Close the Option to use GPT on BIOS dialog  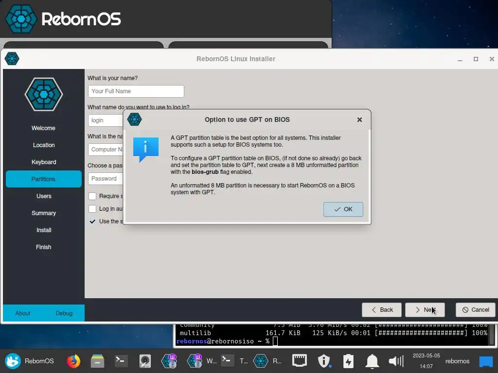pyautogui.click(x=359, y=120)
